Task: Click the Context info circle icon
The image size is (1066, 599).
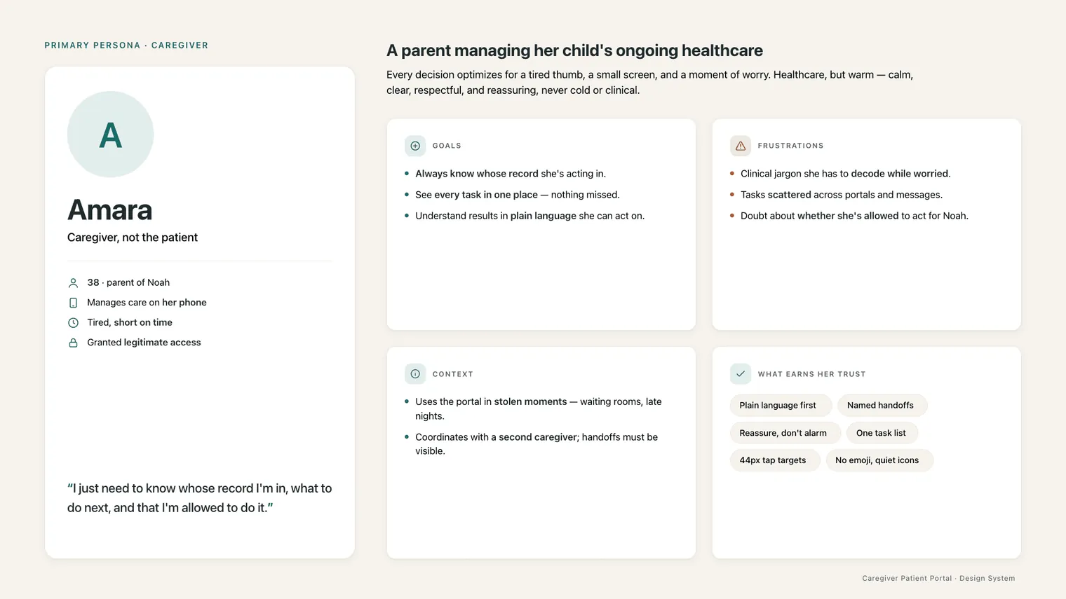Action: click(415, 374)
